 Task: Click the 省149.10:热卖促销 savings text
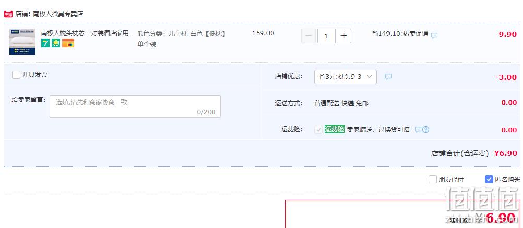[399, 34]
